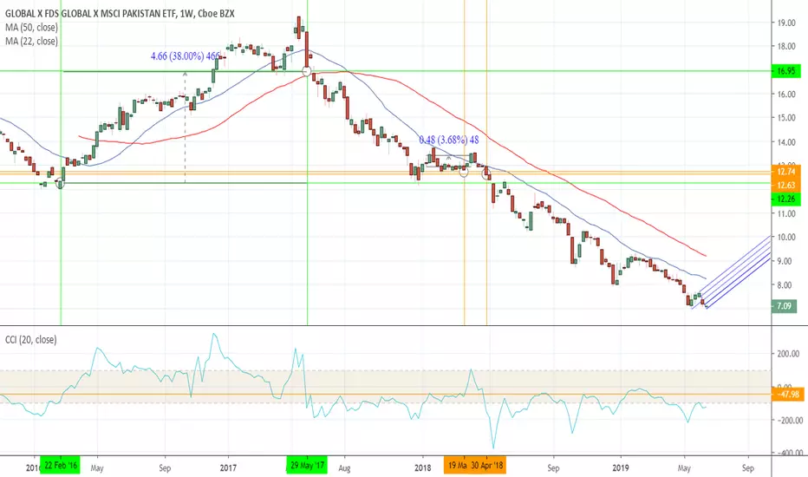808x477 pixels.
Task: Select the chart symbol title GLOBAL X MSCI PAKISTAN ETF
Action: point(120,14)
